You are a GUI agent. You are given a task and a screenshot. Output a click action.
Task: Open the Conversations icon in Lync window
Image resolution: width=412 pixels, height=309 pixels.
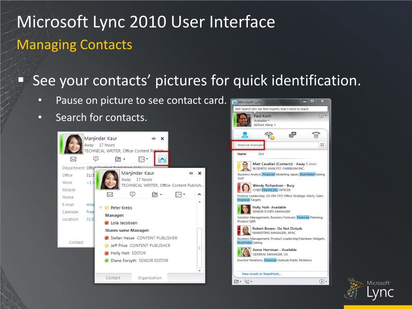293,135
